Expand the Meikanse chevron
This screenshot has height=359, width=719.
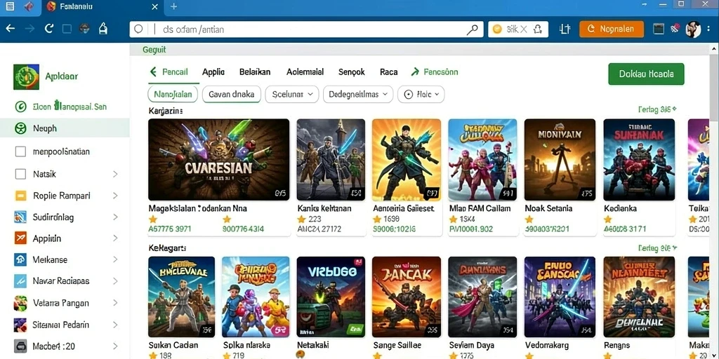tap(115, 259)
